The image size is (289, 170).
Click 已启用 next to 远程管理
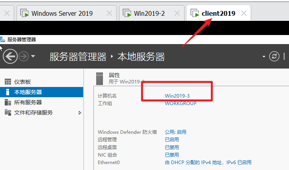[172, 140]
